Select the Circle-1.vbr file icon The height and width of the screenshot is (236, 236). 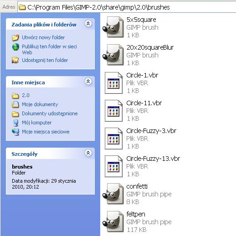pos(113,83)
